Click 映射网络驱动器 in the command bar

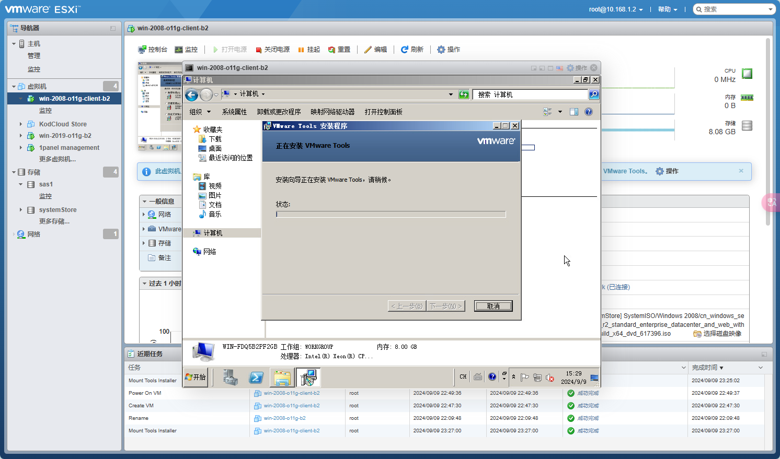point(332,112)
